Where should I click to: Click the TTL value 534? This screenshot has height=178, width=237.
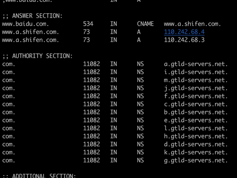click(88, 24)
